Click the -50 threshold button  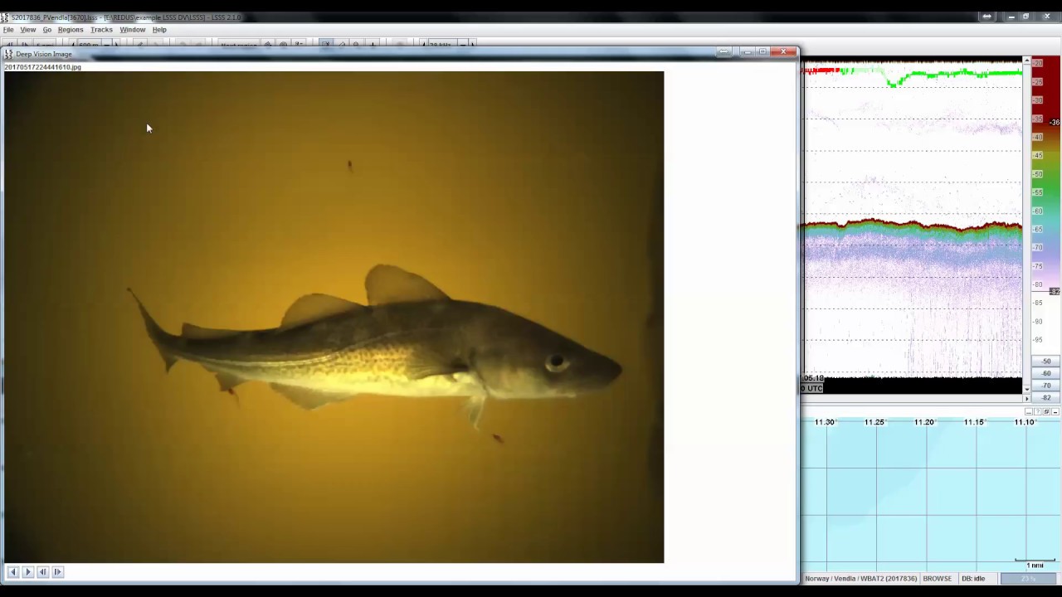pos(1046,362)
